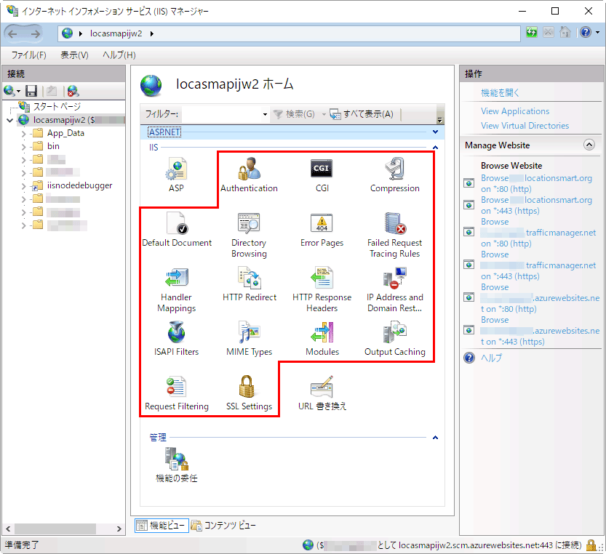This screenshot has height=554, width=606.
Task: Open Compression settings
Action: click(394, 172)
